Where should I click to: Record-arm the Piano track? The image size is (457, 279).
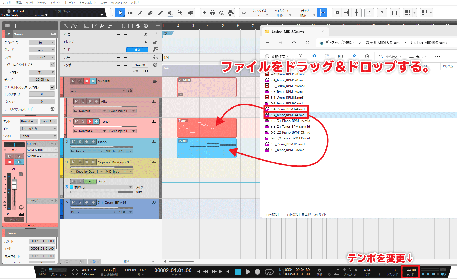[87, 142]
